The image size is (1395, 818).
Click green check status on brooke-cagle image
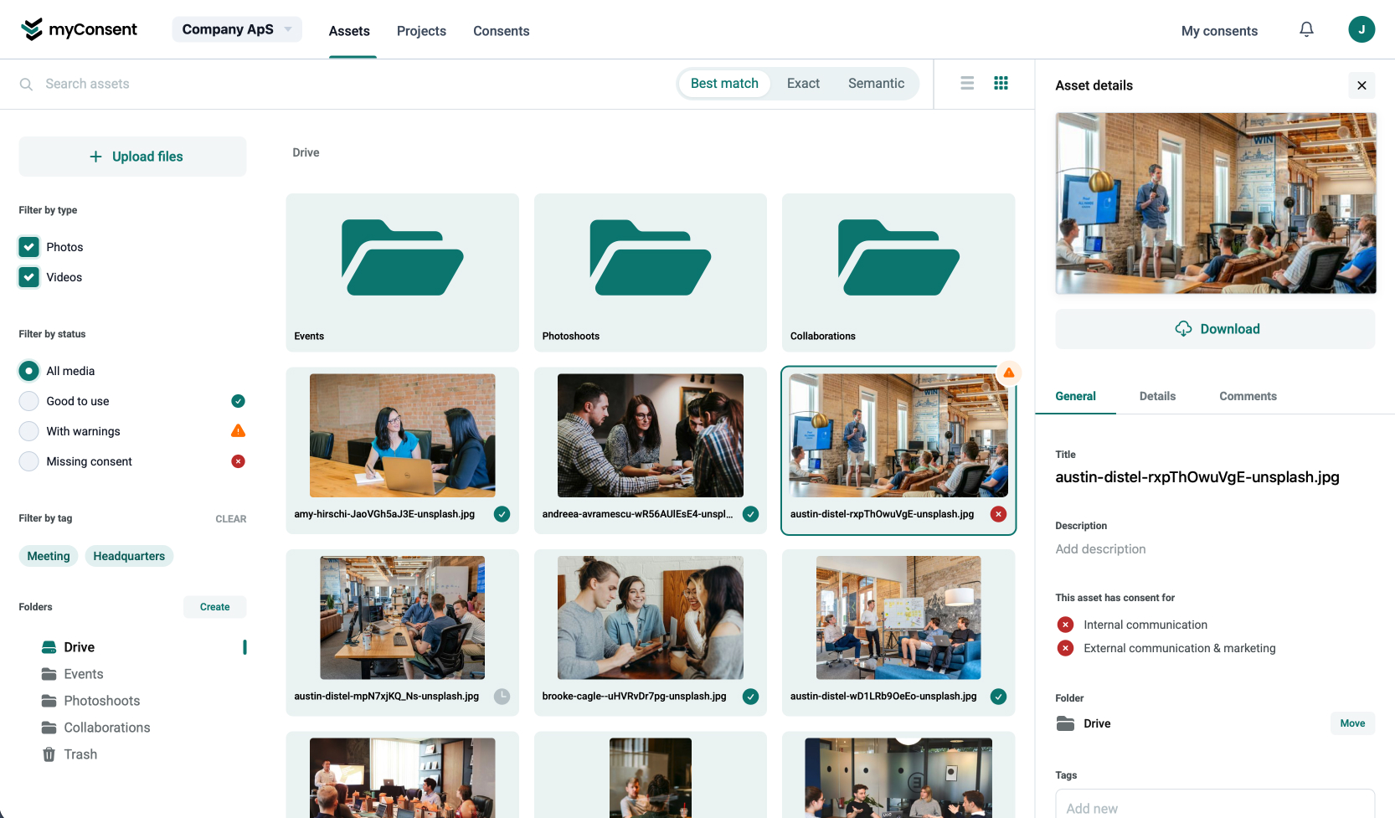750,697
